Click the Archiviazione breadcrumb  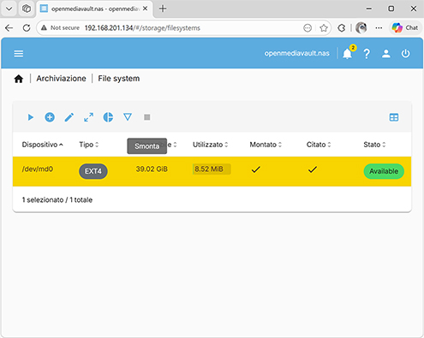pos(61,79)
